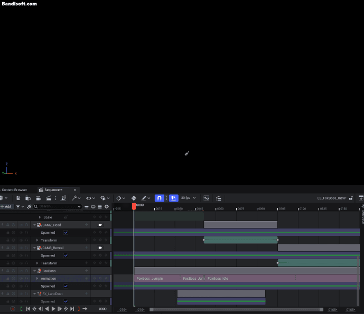The height and width of the screenshot is (314, 364).
Task: Open the keyframe options diamond dropdown
Action: tap(120, 198)
